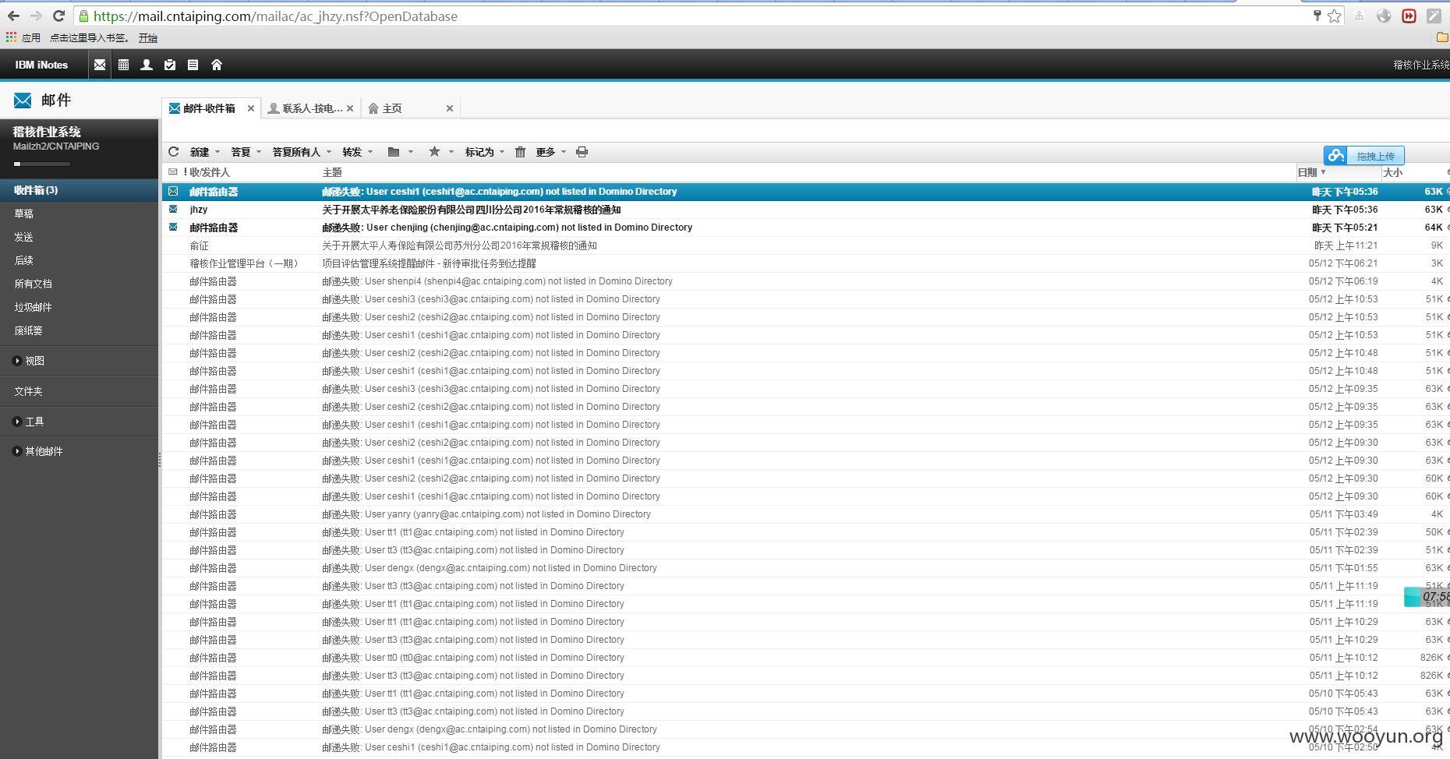Click the unread envelope icon on jhzy row
The width and height of the screenshot is (1450, 759).
(173, 209)
